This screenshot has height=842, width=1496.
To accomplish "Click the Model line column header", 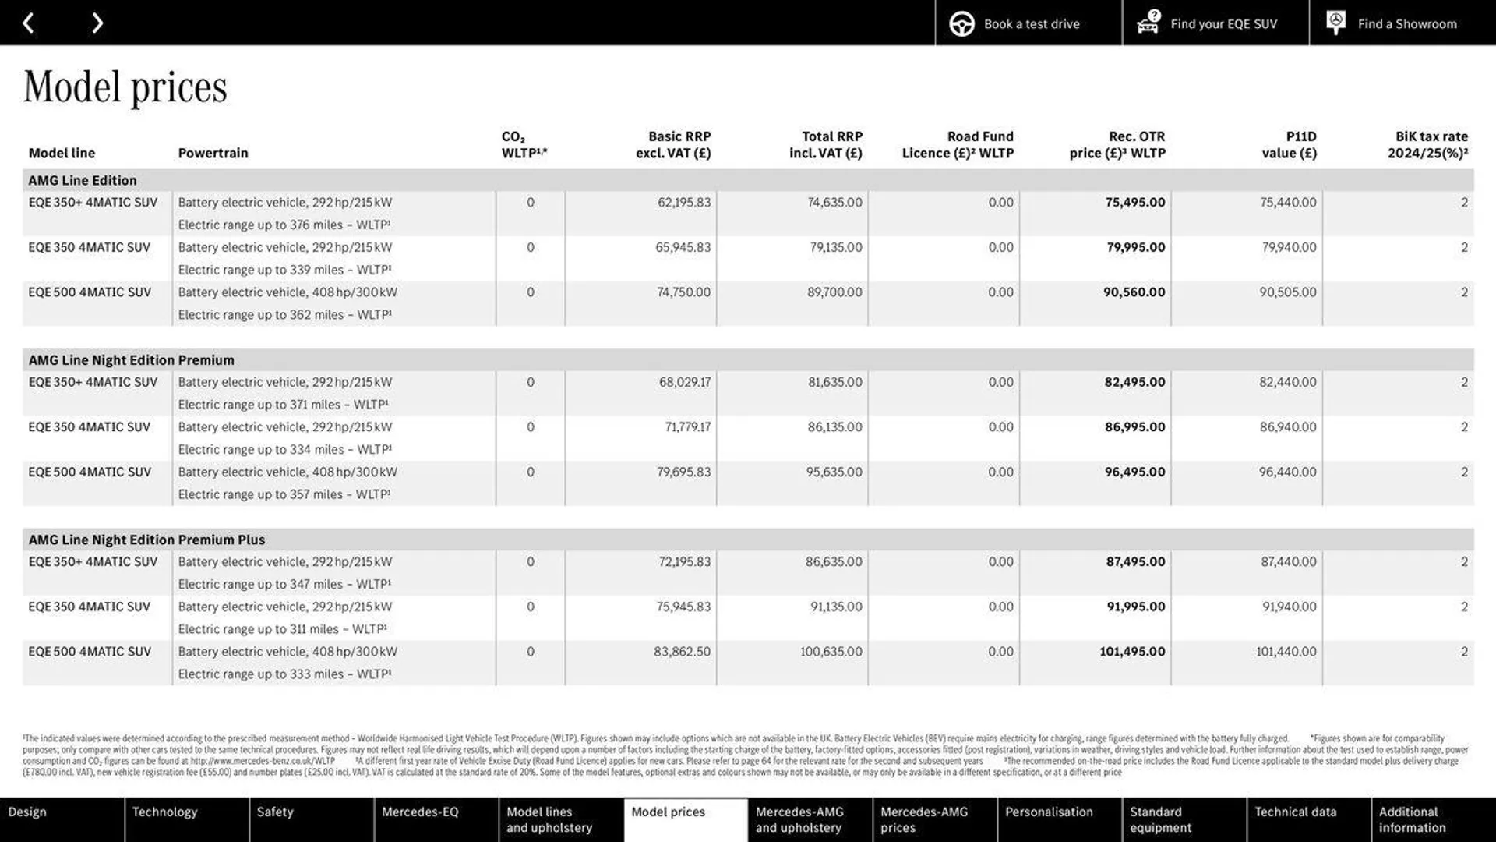I will 62,153.
